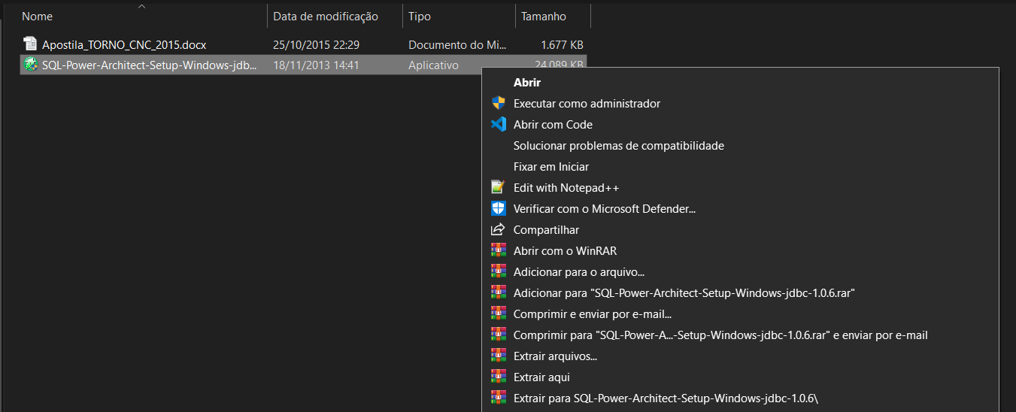Click the date 25/10/2015 22:29
The image size is (1016, 412).
tap(316, 45)
